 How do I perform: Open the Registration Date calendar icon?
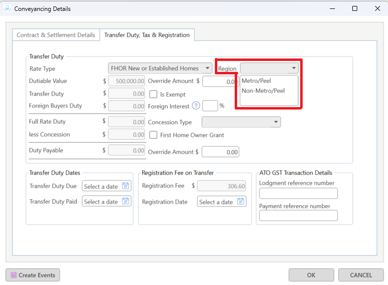pos(241,201)
